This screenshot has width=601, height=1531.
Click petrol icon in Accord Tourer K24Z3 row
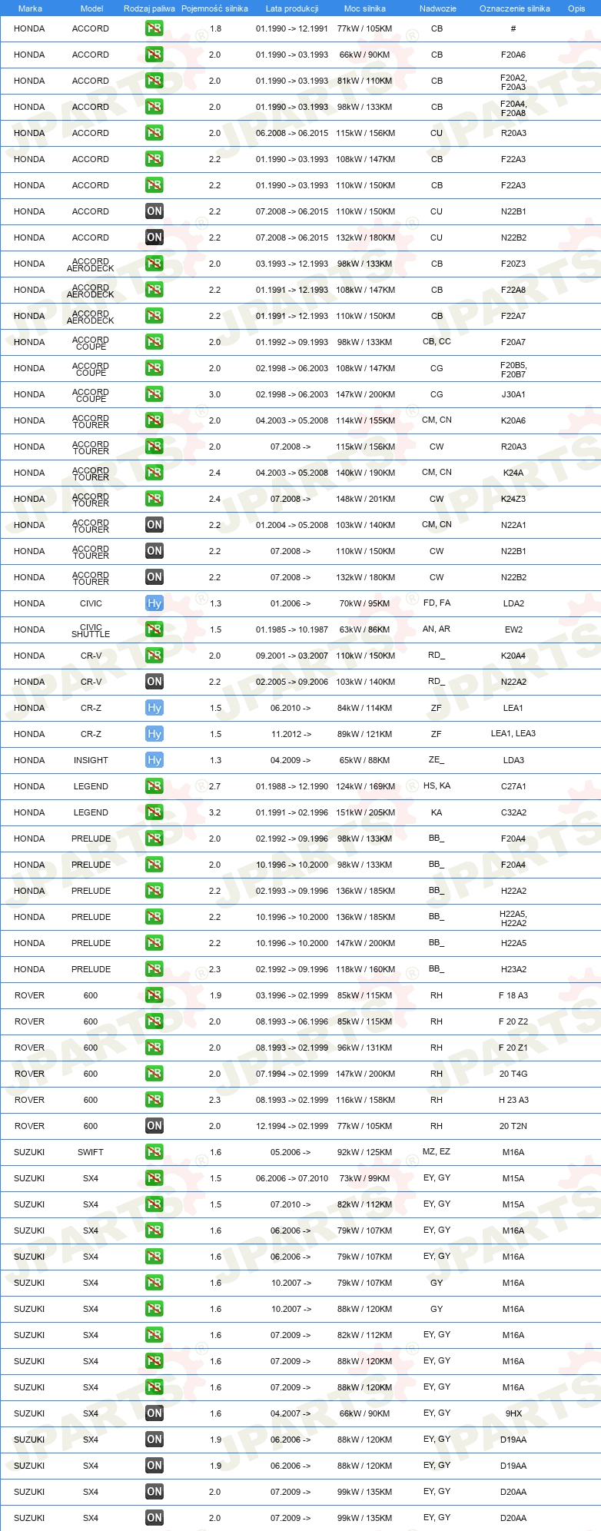(x=154, y=499)
